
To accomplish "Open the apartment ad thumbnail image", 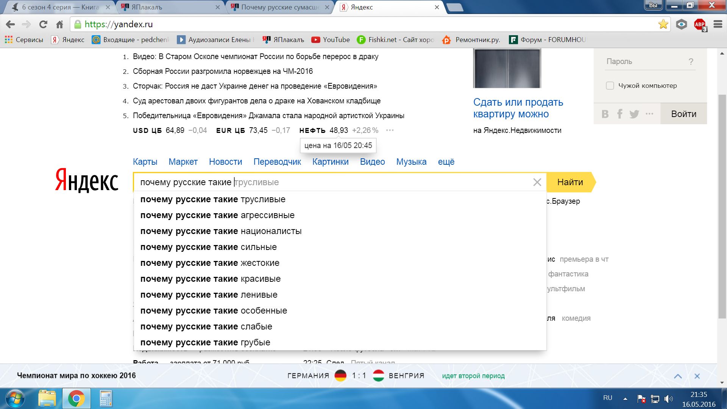I will tap(507, 68).
